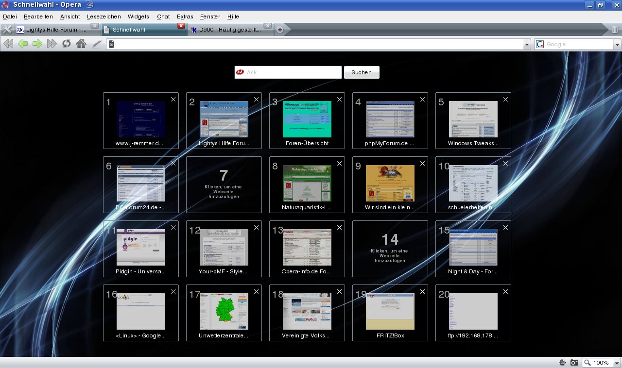Switch to the Lightys Hilfe Forum tab

point(57,30)
